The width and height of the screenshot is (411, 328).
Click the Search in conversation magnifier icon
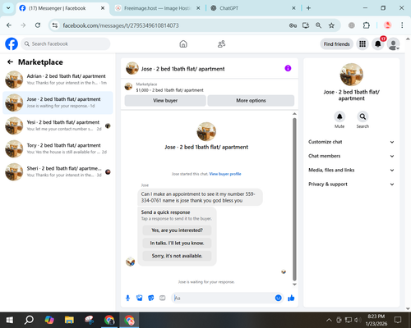pyautogui.click(x=363, y=116)
